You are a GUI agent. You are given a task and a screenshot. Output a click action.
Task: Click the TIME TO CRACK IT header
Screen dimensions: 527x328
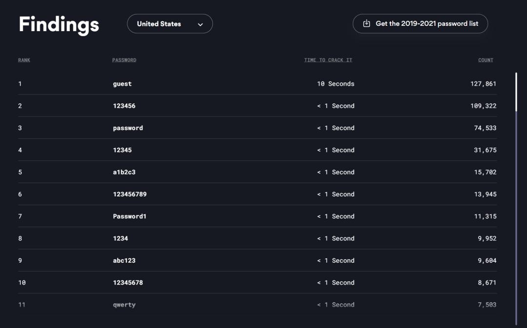tap(328, 60)
